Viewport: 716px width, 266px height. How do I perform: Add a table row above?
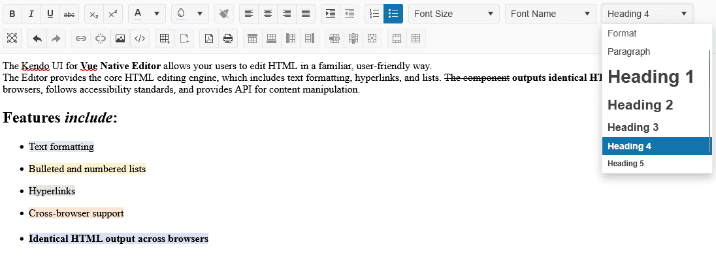(x=253, y=38)
